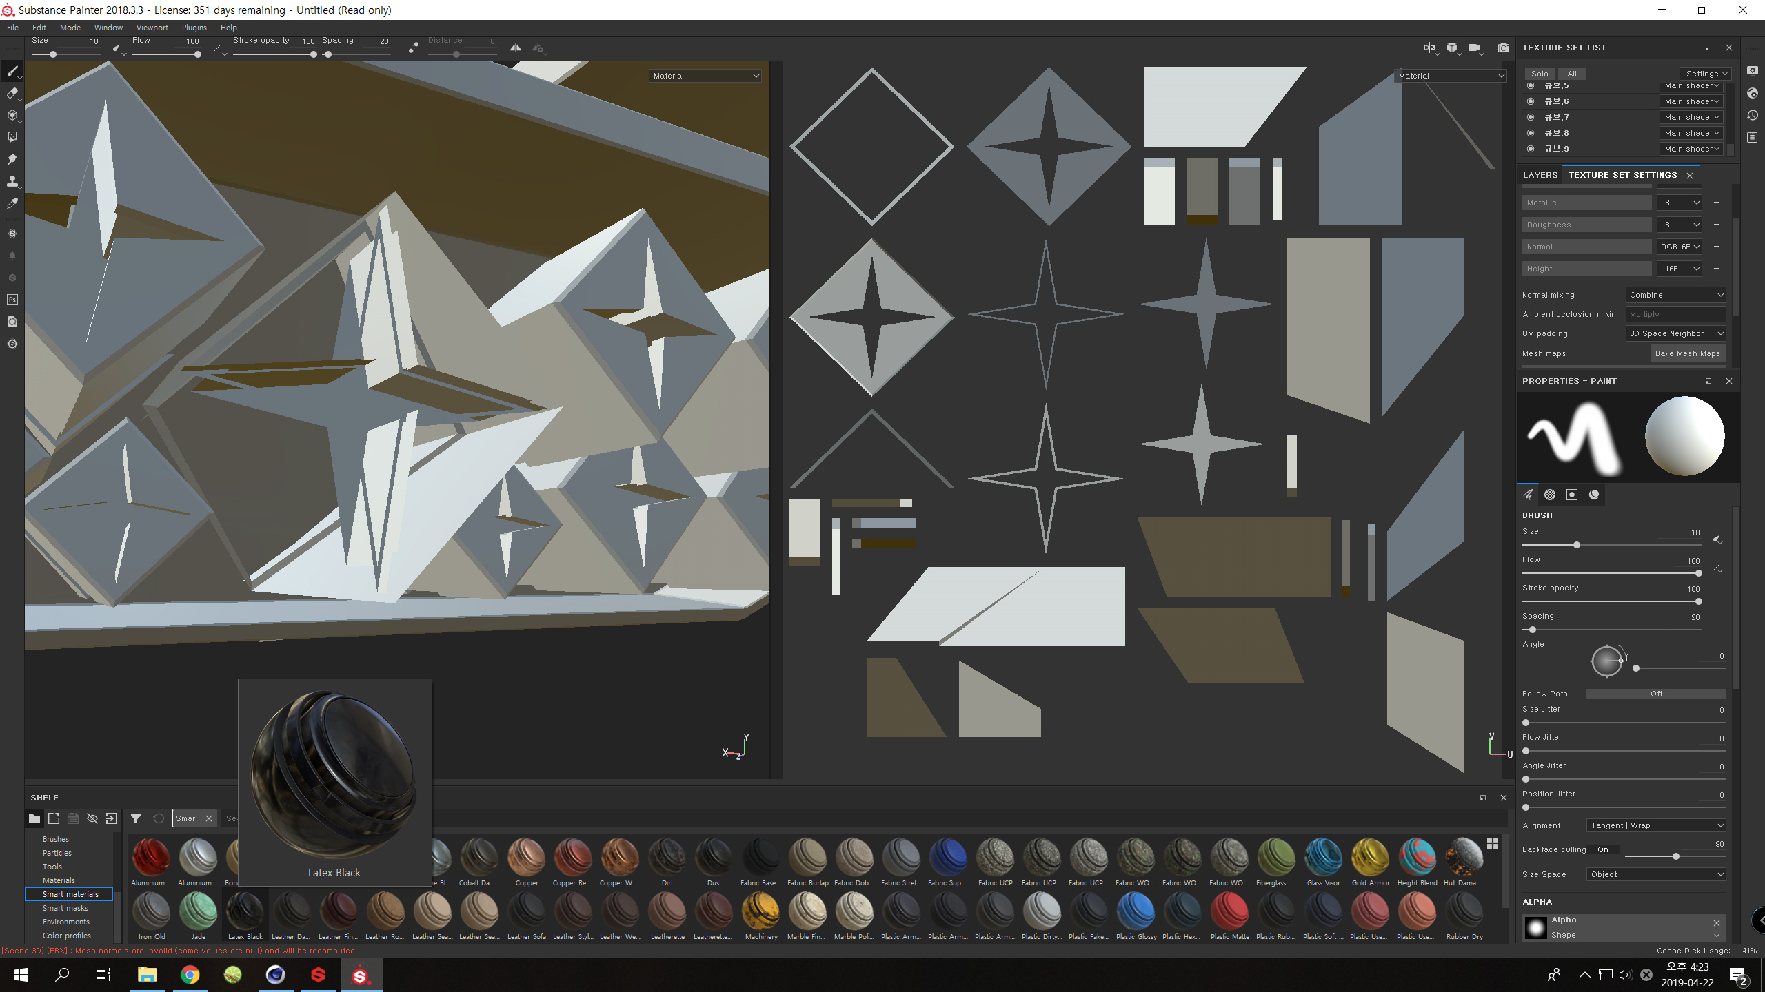Open the Plugins menu
The width and height of the screenshot is (1765, 992).
click(x=194, y=28)
